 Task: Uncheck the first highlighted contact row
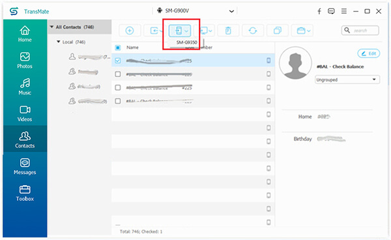click(x=118, y=61)
